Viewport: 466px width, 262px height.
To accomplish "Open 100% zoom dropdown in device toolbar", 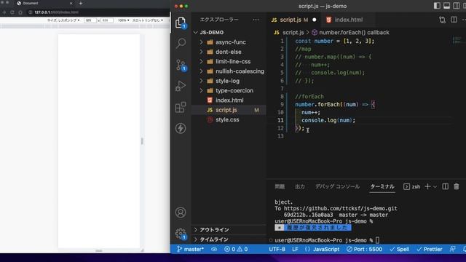I will point(123,20).
